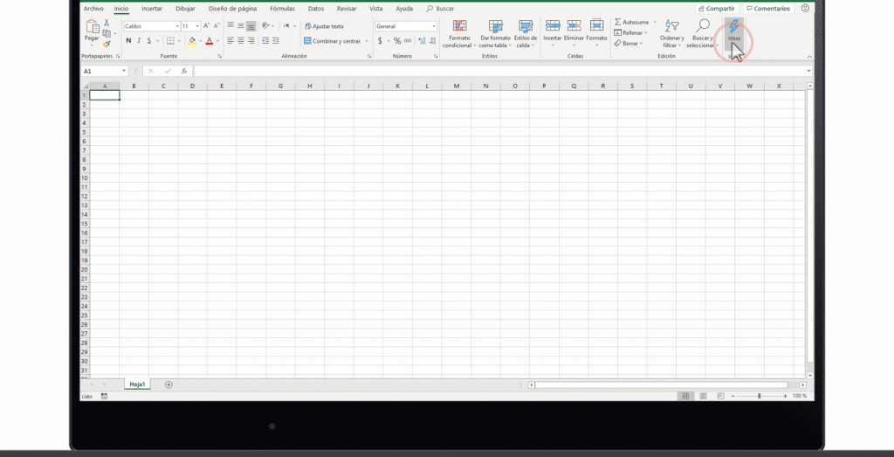
Task: Align text to vertical middle
Action: pos(241,25)
